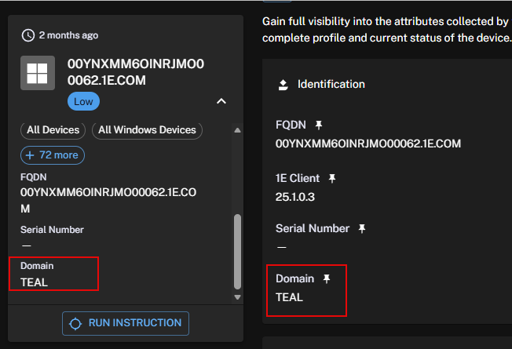Click the Identification section title text
This screenshot has height=349, width=512.
click(x=331, y=84)
